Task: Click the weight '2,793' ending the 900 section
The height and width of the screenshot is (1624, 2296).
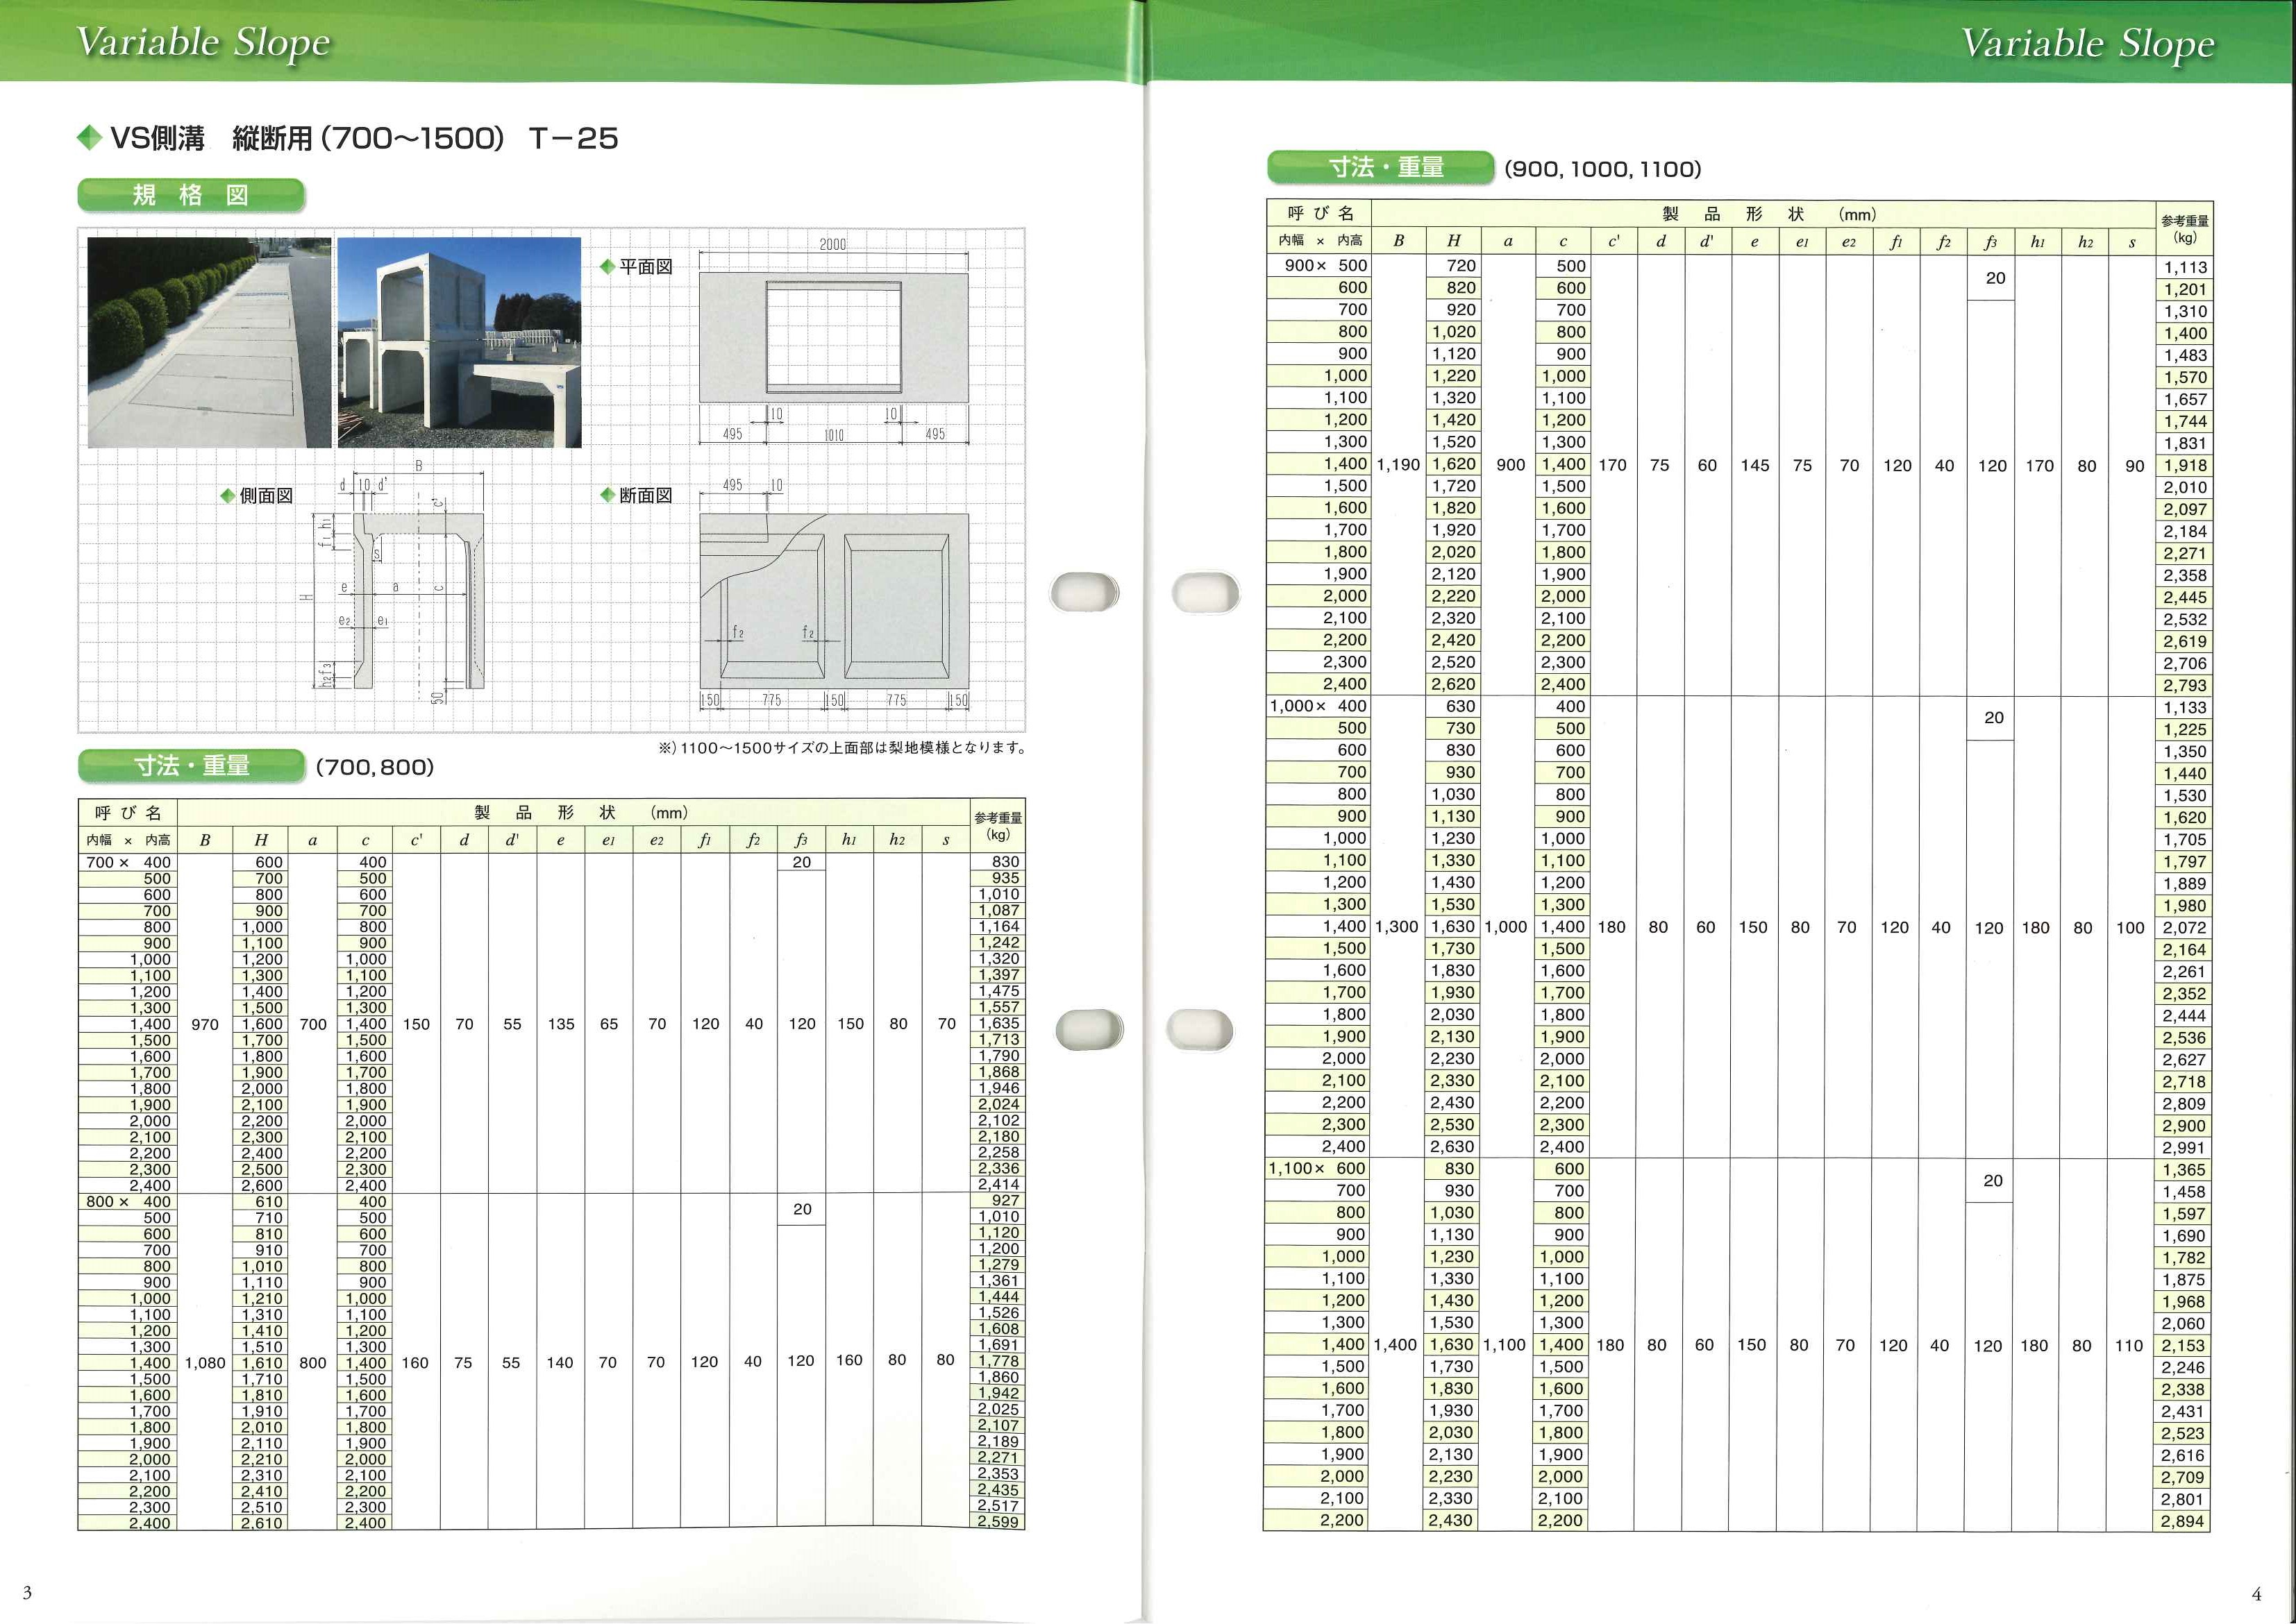Action: tap(2185, 685)
